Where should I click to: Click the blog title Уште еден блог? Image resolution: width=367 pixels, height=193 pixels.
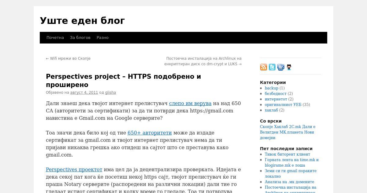pyautogui.click(x=82, y=21)
